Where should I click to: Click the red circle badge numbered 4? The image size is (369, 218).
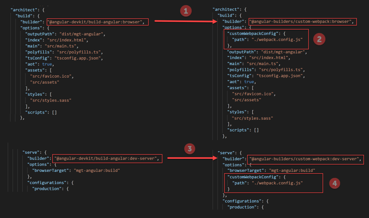(x=335, y=183)
